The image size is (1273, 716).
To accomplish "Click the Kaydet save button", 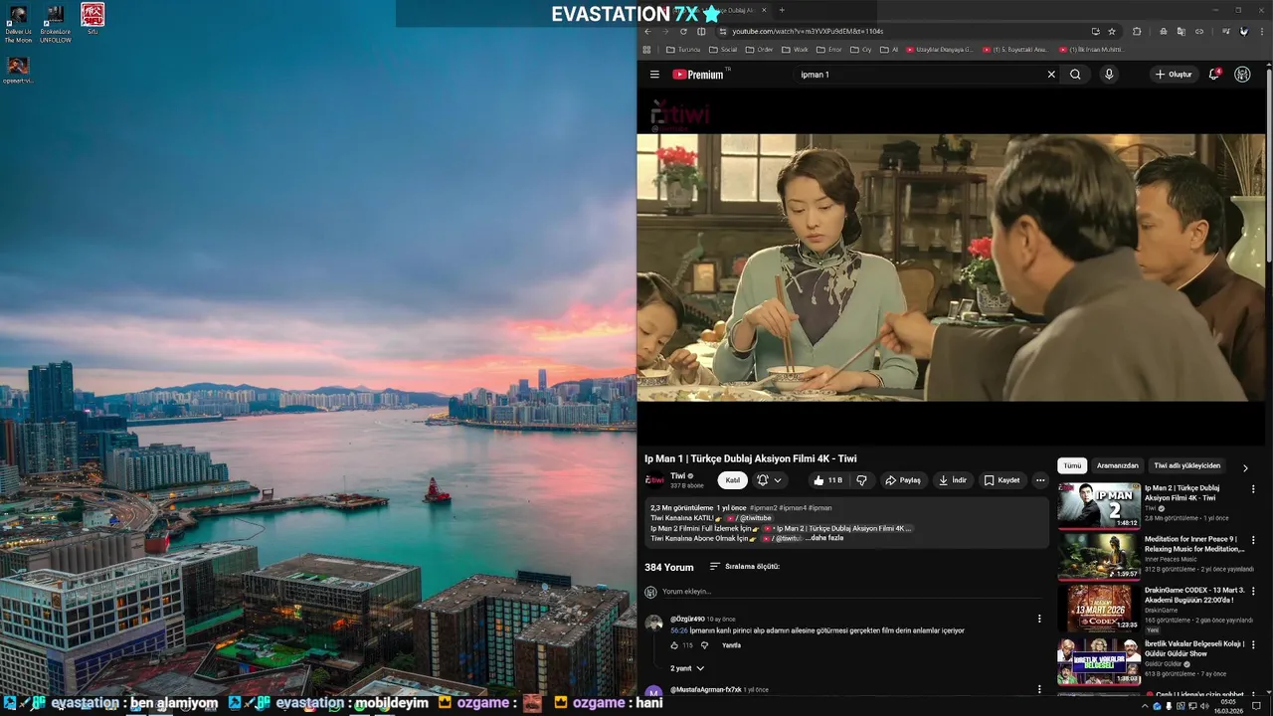I will click(1001, 480).
